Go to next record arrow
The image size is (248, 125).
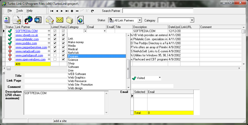[x=62, y=11]
